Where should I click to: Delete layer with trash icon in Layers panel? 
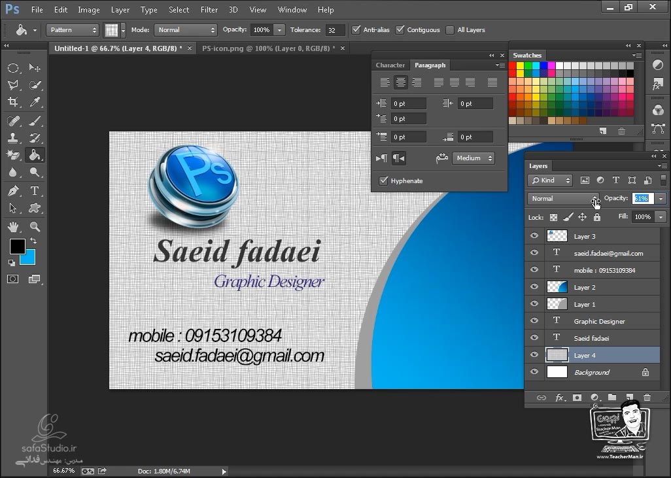pos(647,398)
